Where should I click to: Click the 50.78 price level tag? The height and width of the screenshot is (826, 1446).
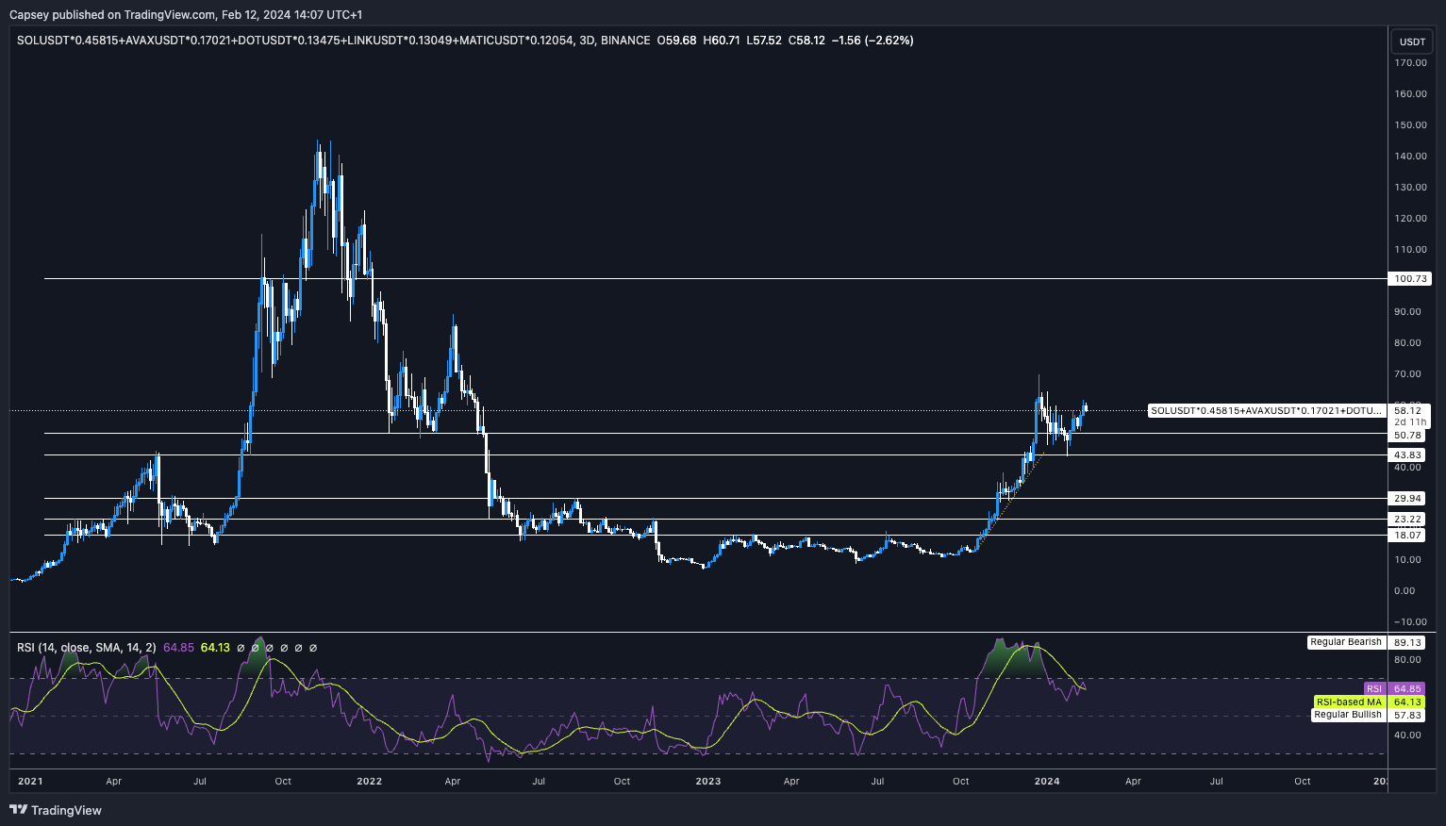click(x=1407, y=435)
